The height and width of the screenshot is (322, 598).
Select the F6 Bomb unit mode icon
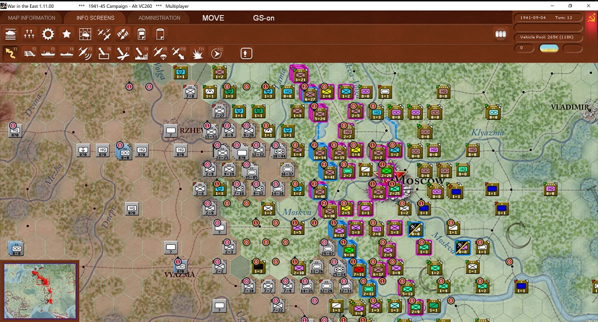tap(104, 53)
